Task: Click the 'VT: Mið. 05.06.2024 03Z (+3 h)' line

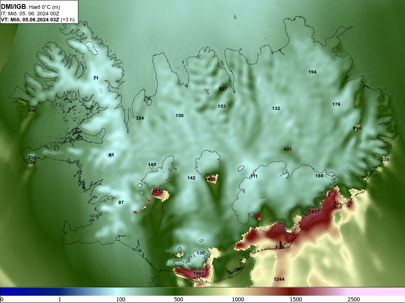Action: (38, 20)
